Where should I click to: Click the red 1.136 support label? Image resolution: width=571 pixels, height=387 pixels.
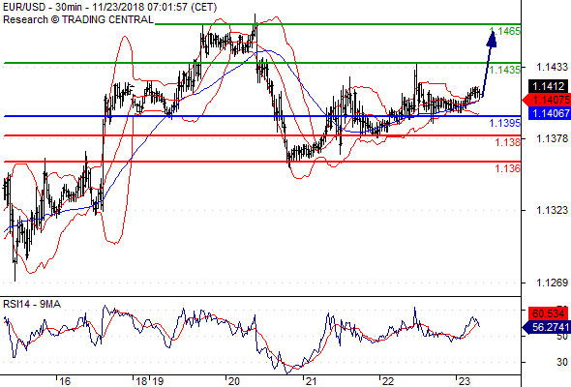click(508, 168)
